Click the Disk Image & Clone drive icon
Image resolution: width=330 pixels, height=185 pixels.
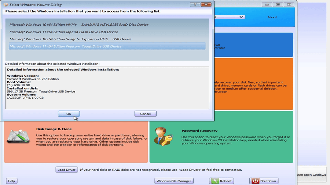coord(18,136)
